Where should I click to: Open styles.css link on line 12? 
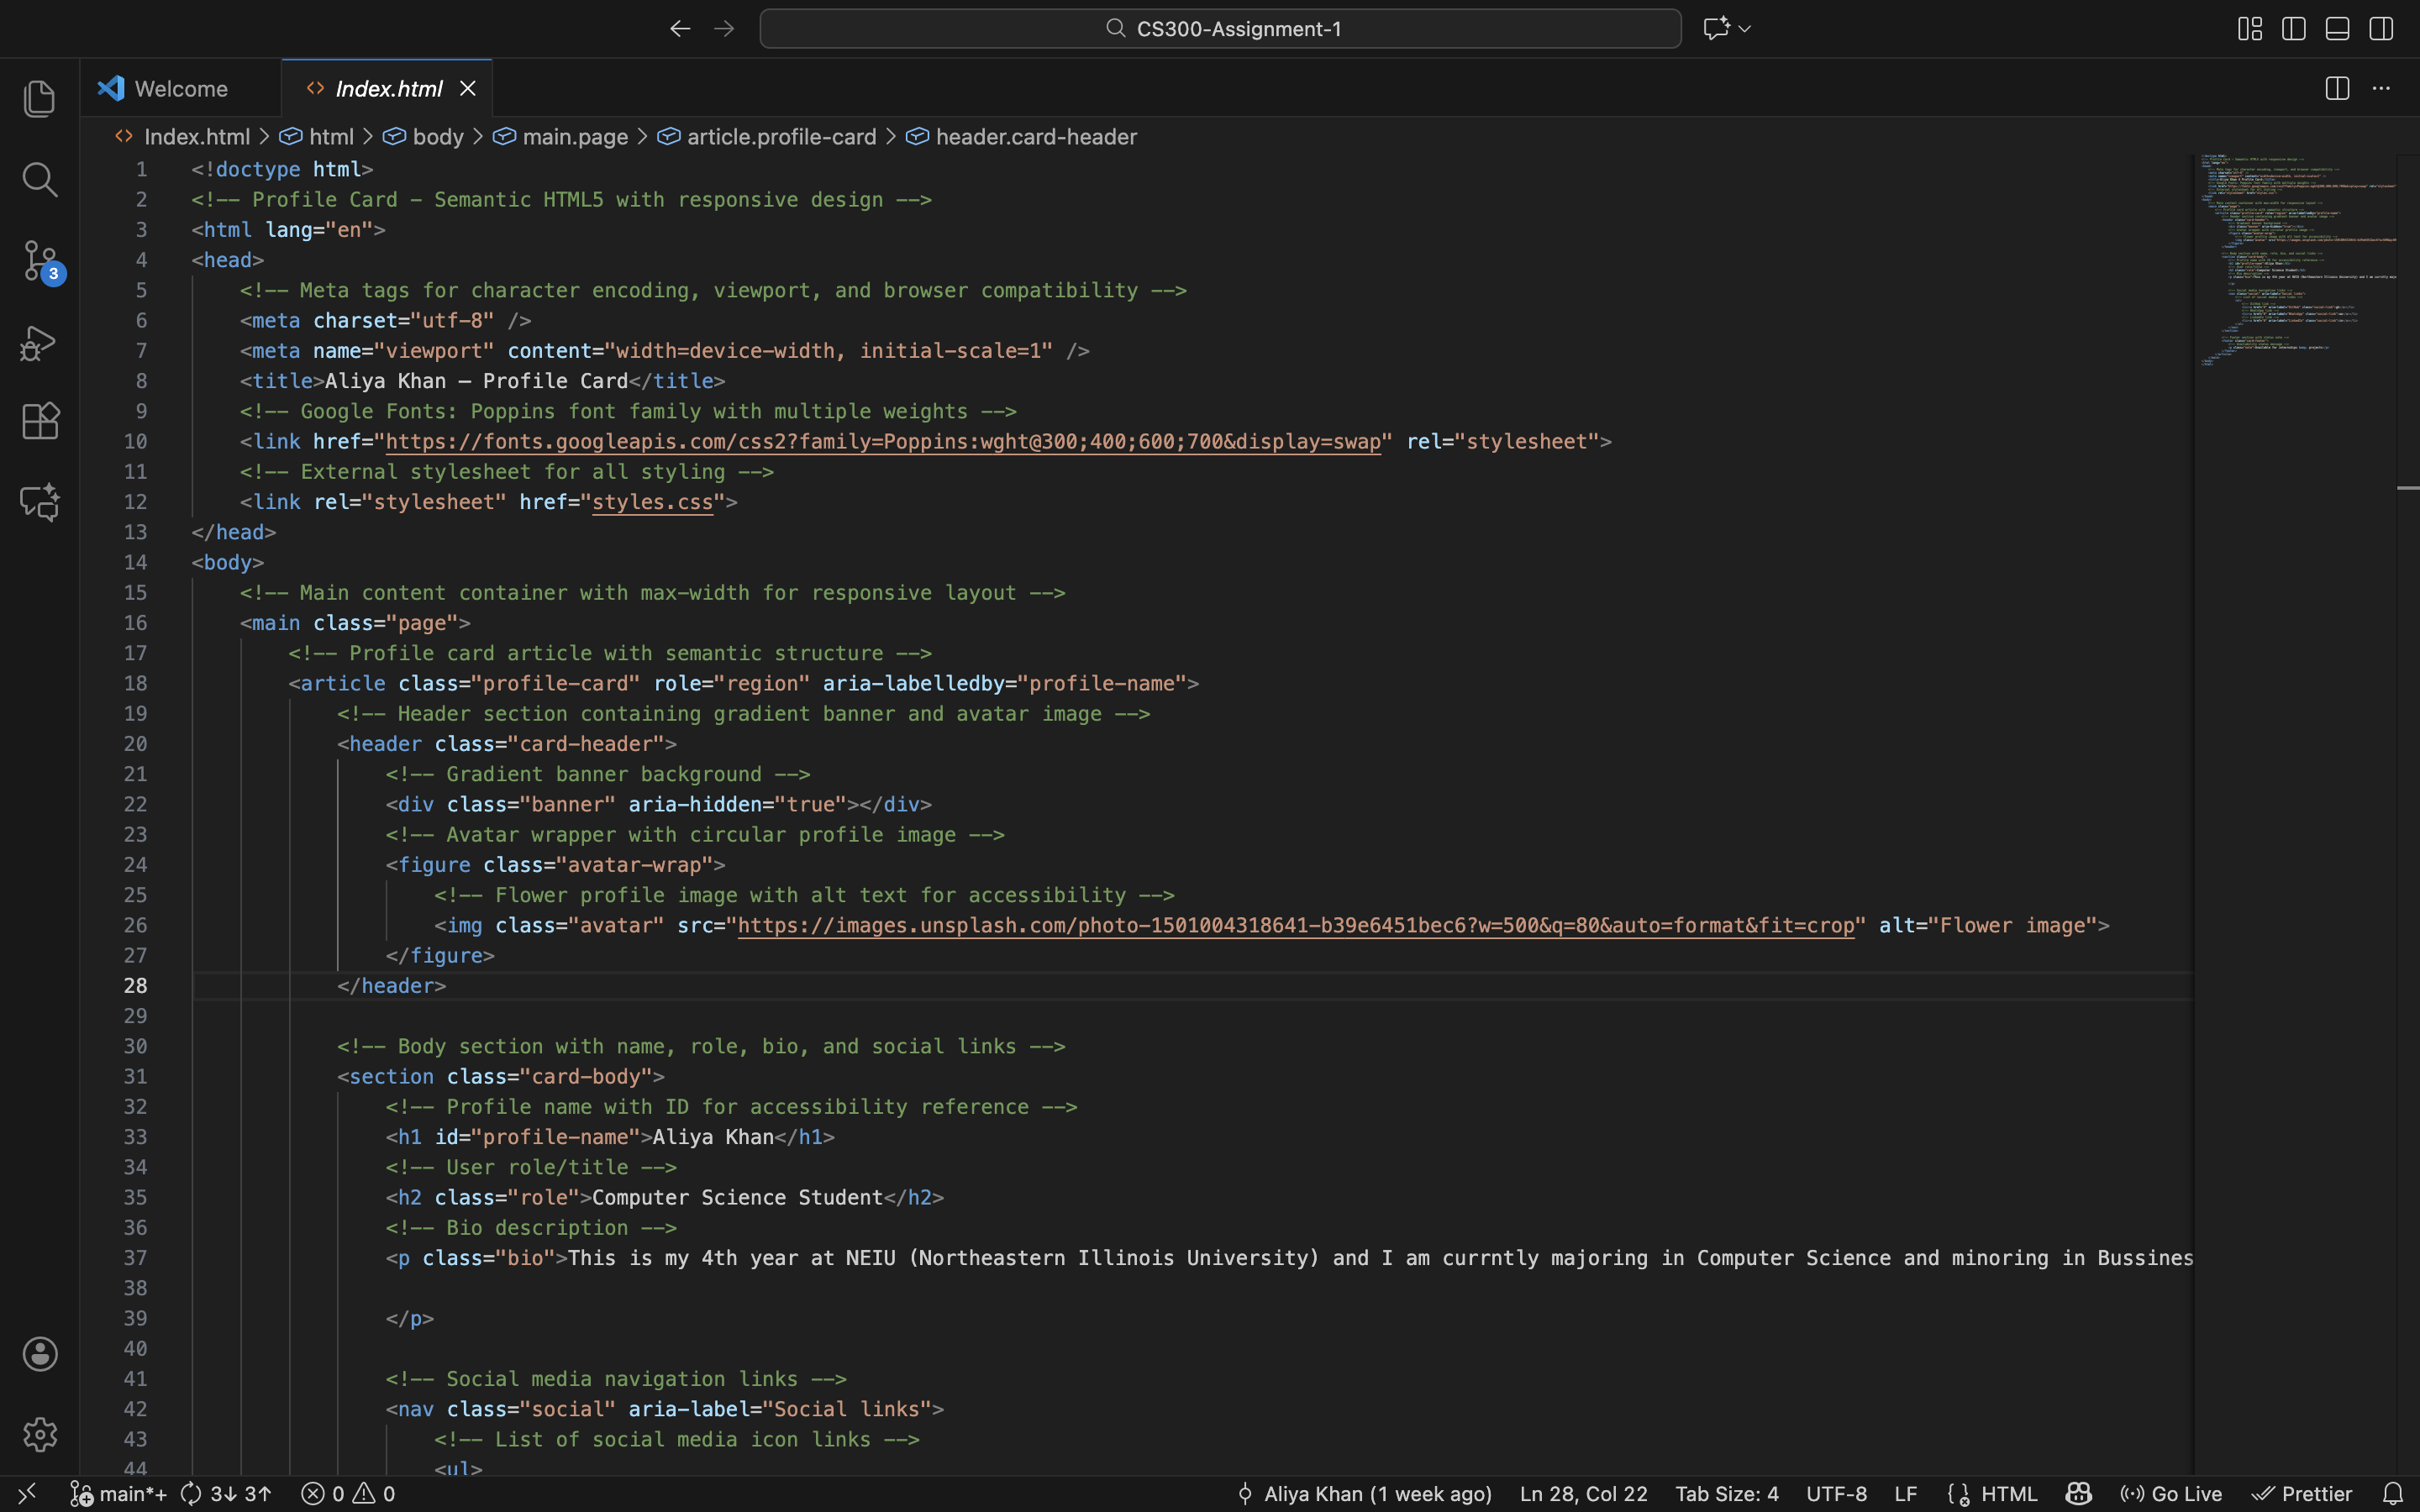pos(652,502)
